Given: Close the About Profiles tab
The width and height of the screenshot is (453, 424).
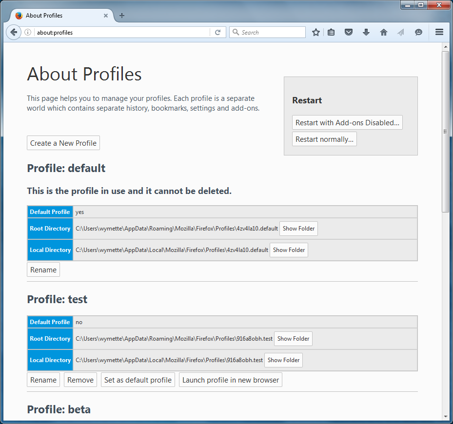Looking at the screenshot, I should pos(106,16).
